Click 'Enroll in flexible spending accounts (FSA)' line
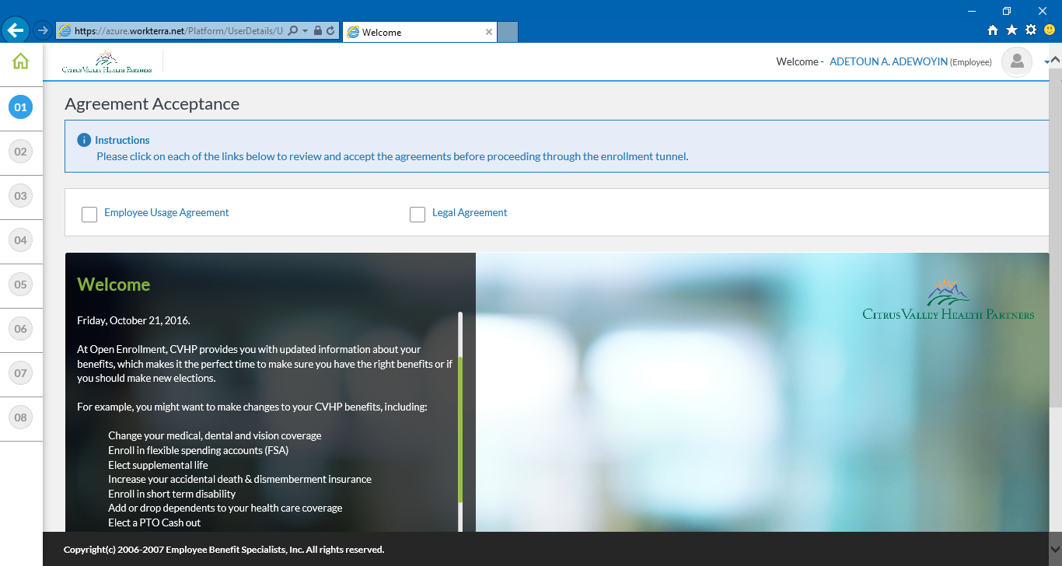 coord(198,450)
